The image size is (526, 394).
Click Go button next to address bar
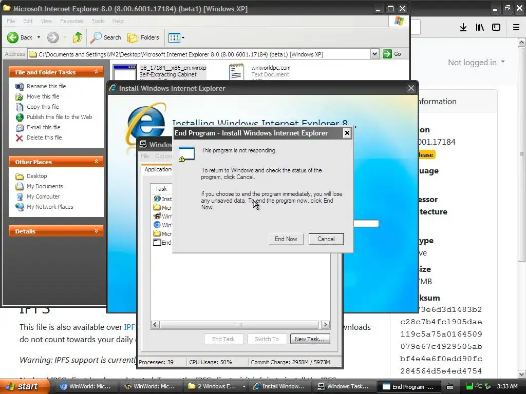(392, 54)
